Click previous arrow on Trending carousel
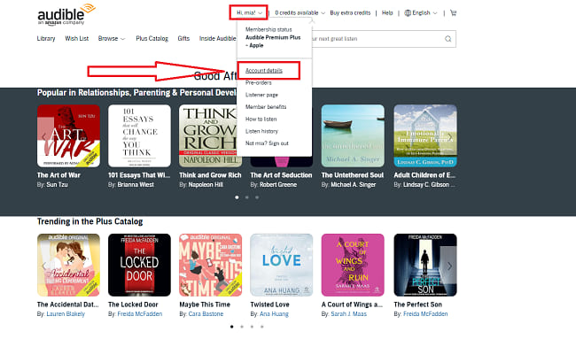This screenshot has height=347, width=576. tap(43, 266)
